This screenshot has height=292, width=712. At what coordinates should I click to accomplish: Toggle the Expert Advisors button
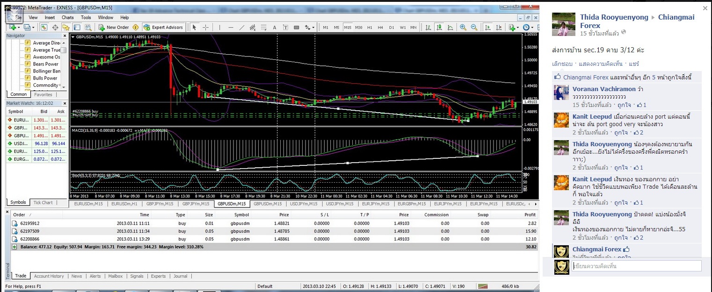pyautogui.click(x=163, y=27)
